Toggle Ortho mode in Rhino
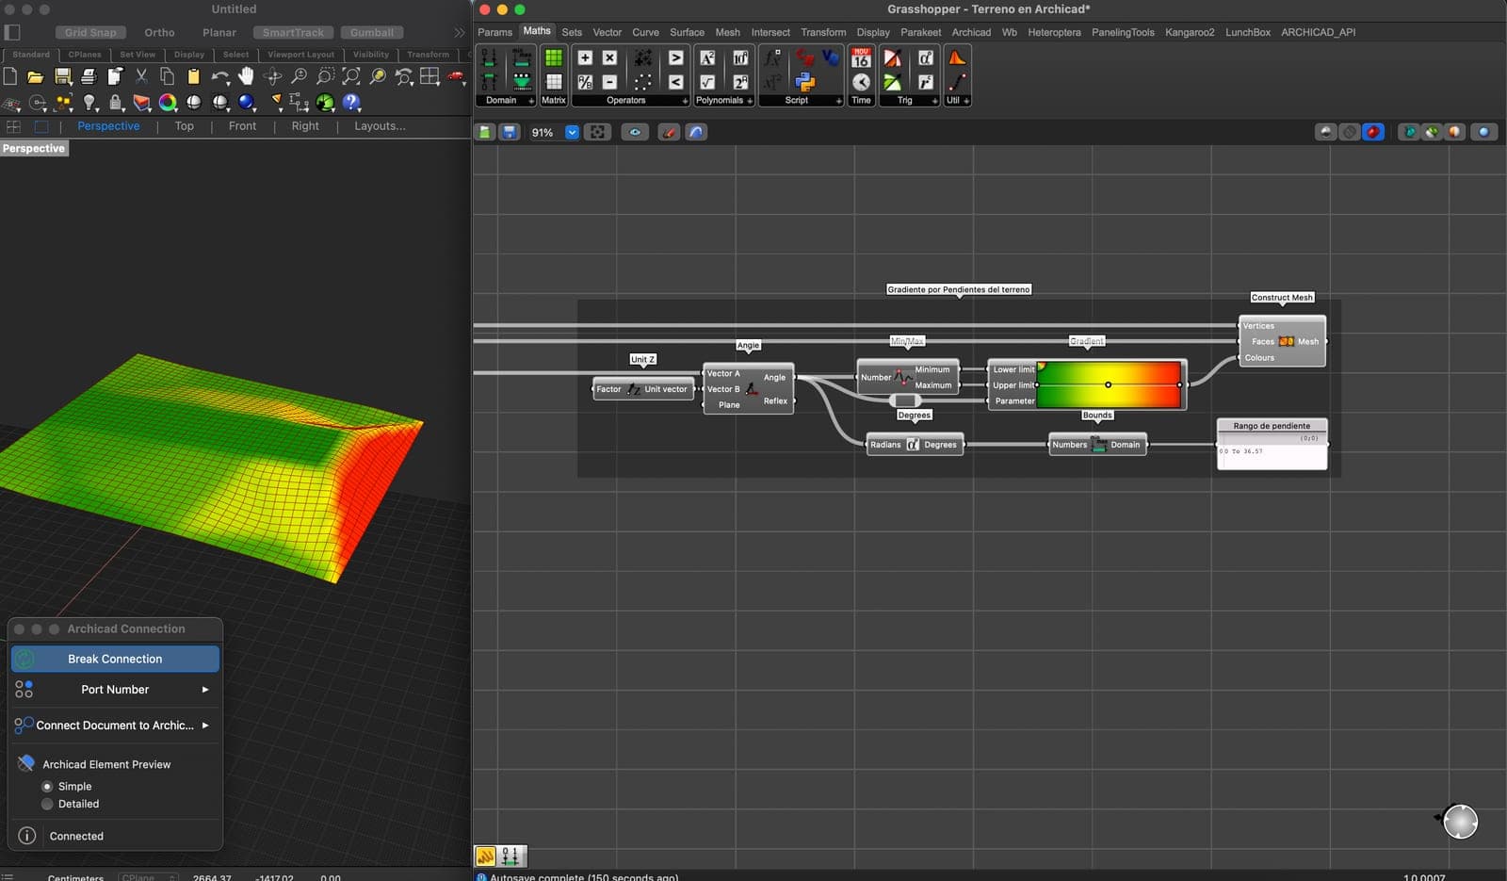The image size is (1507, 881). coord(159,32)
